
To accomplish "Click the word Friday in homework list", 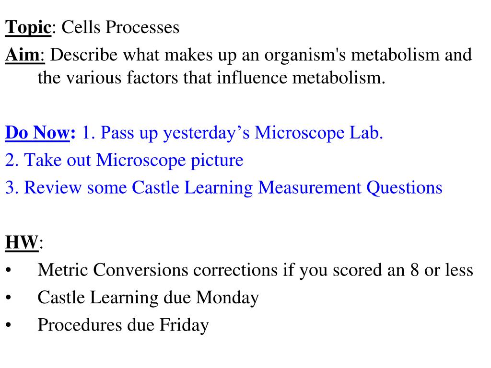I will click(184, 325).
